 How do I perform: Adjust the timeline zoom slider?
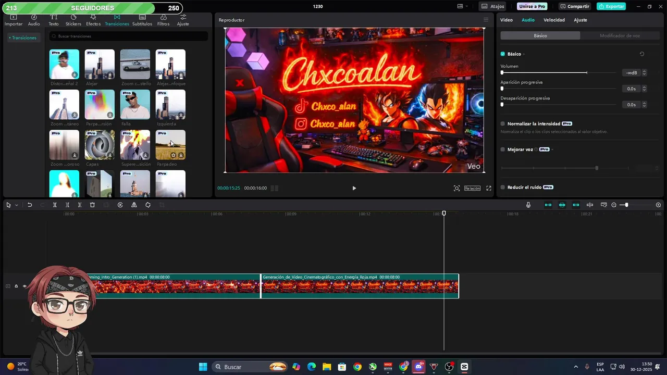[626, 205]
